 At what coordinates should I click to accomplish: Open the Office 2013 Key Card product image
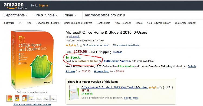[x=74, y=92]
